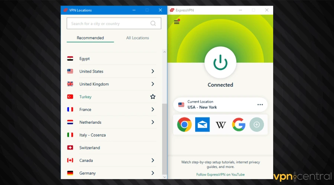
Task: Expand United States server list chevron
Action: [x=153, y=71]
